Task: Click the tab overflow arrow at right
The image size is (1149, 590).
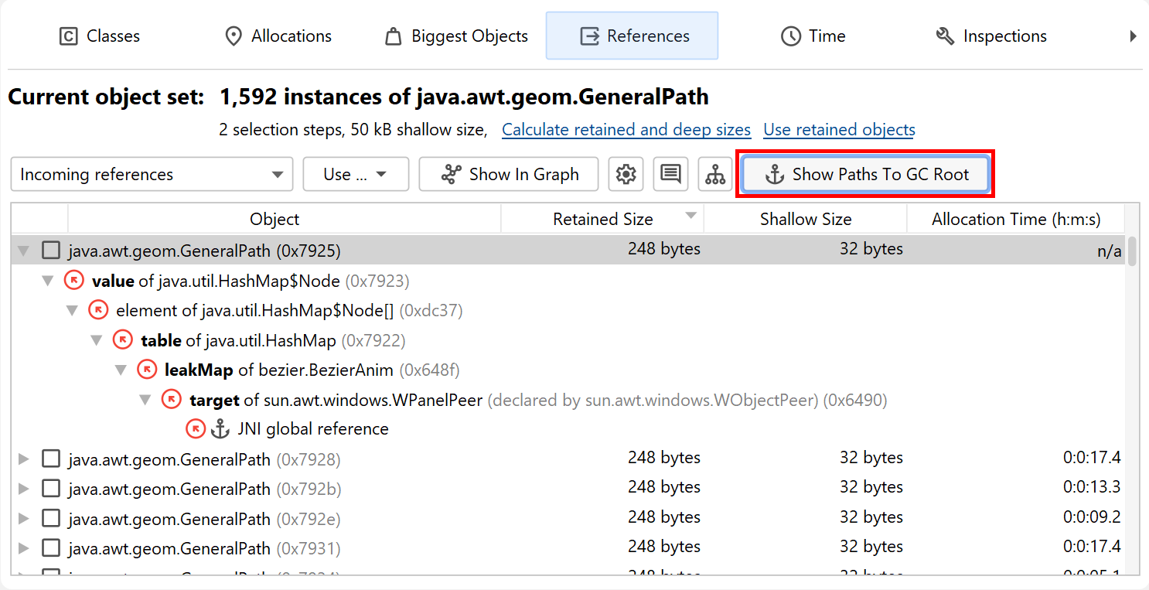Action: coord(1133,36)
